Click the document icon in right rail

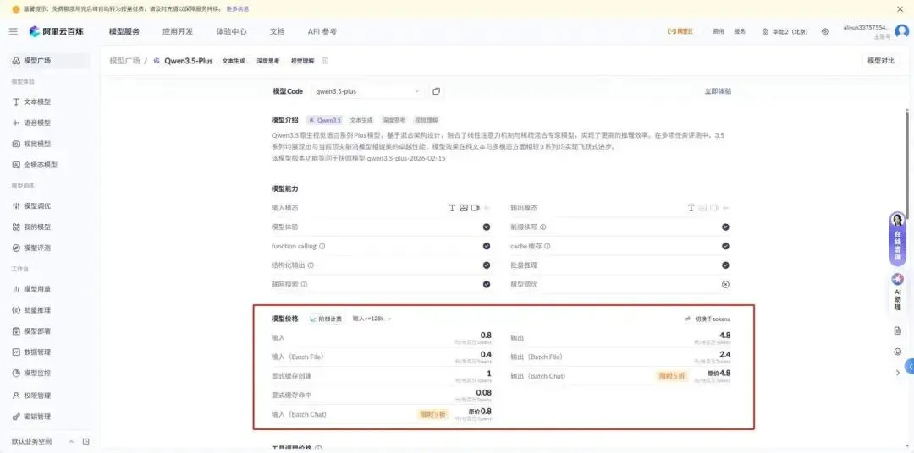pos(898,330)
